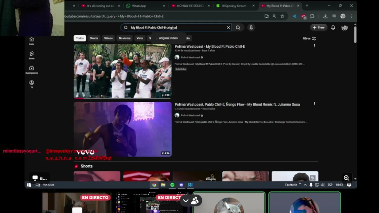Image resolution: width=379 pixels, height=213 pixels.
Task: Play the My Blood Remix purple thumbnail
Action: pyautogui.click(x=123, y=129)
